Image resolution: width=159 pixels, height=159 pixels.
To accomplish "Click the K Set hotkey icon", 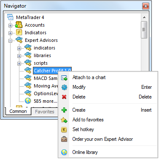I will pyautogui.click(x=64, y=129).
